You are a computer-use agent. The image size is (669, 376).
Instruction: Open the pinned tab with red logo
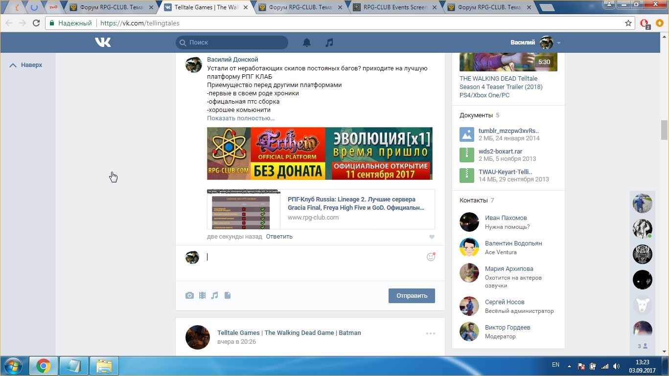tap(52, 7)
